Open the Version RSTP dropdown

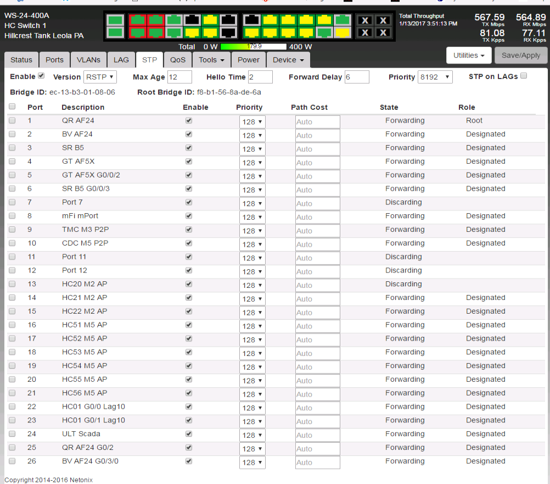click(x=100, y=77)
